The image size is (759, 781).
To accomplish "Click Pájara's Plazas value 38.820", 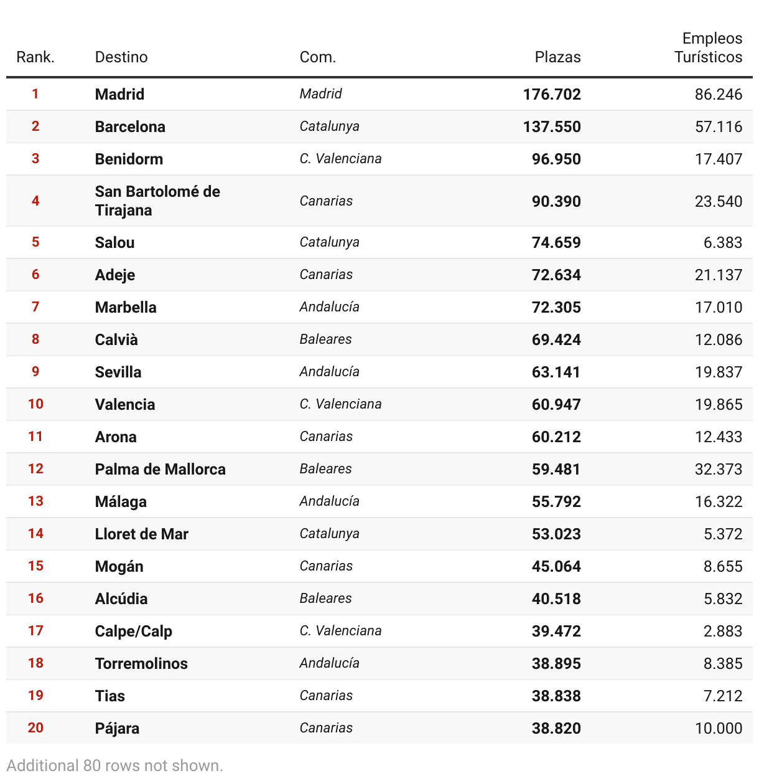I will [x=556, y=728].
